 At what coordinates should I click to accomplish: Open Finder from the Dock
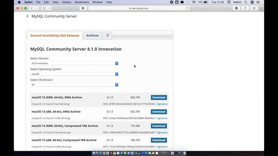click(x=93, y=153)
